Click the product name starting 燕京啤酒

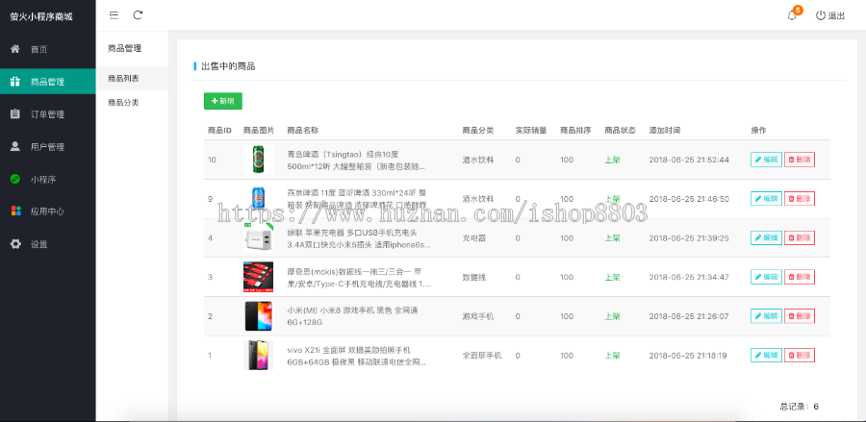[357, 199]
